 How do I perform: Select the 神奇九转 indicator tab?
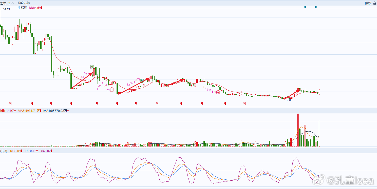[x=24, y=3]
